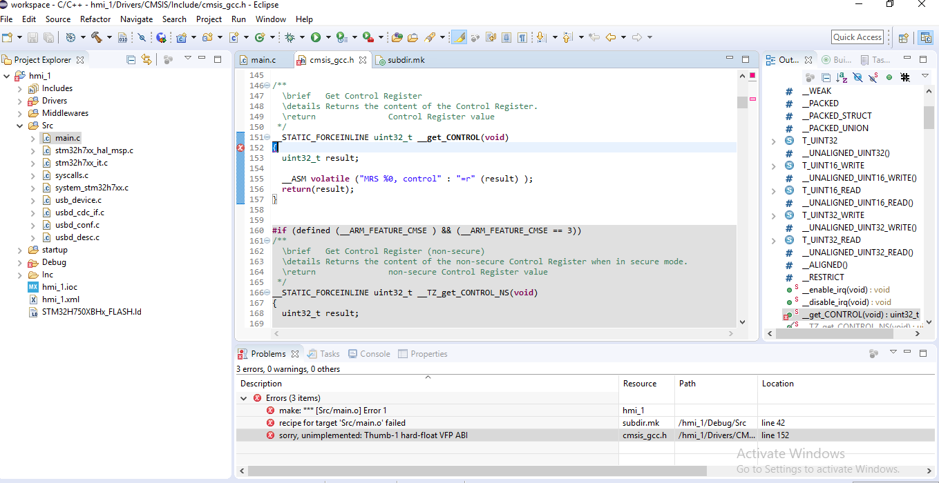Click the Open Perspective icon
Viewport: 939px width, 483px height.
903,37
